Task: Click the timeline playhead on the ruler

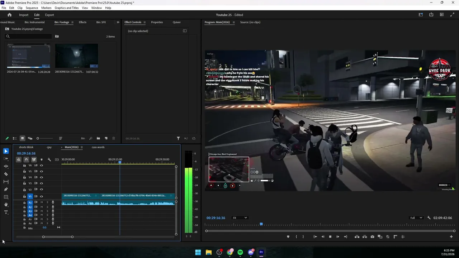Action: [x=120, y=162]
